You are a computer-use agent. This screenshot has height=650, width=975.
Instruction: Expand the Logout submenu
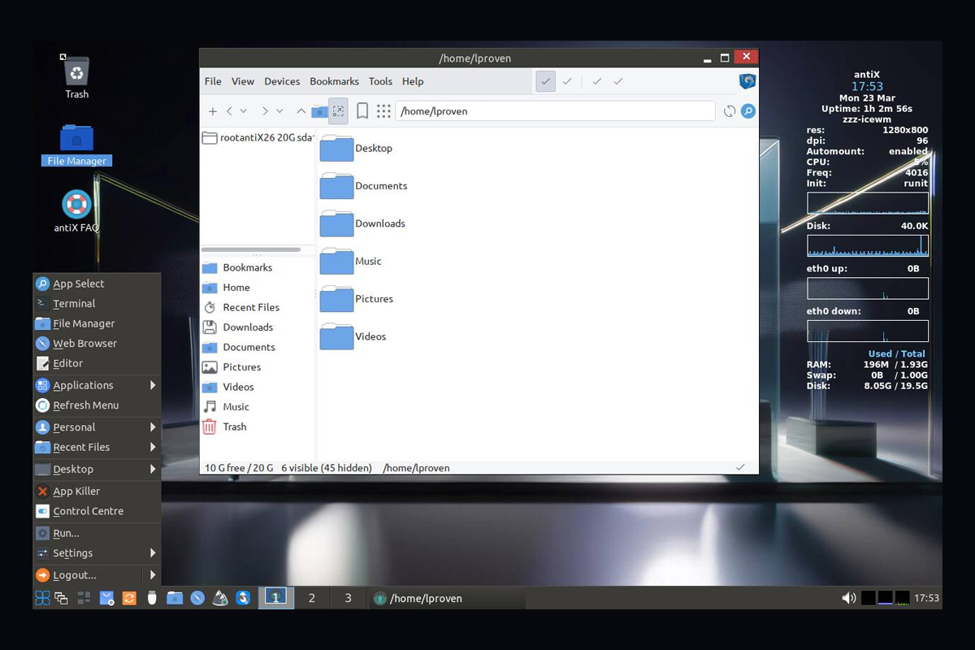pyautogui.click(x=152, y=575)
